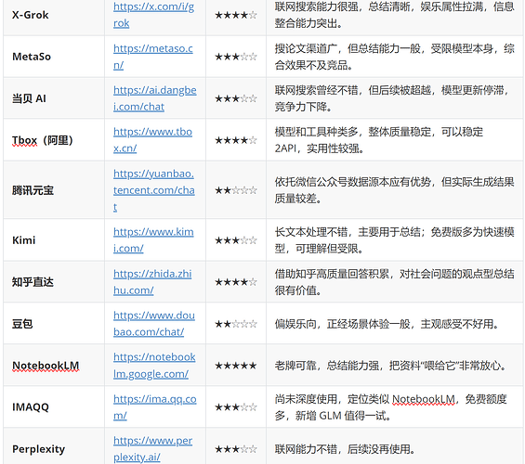
Task: Open the www.kimi.com link
Action: tap(153, 240)
